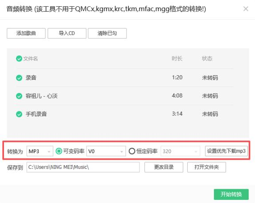Click the 设置优先下载mp3 button
Viewport: 255px width, 203px height.
[226, 151]
